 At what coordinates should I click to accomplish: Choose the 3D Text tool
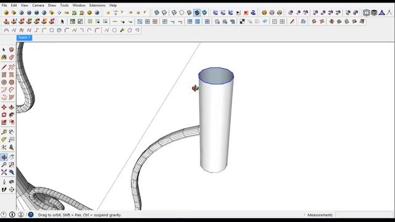(11, 147)
